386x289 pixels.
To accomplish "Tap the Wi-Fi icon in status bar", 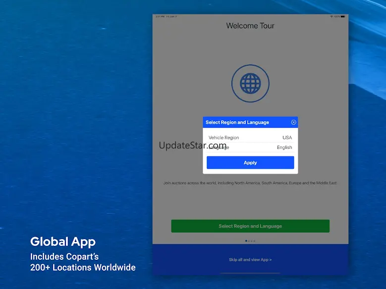I will click(x=331, y=16).
